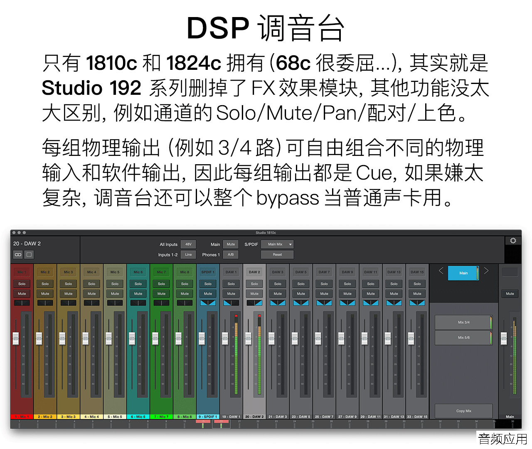Mute the Main master channel strip
The image size is (532, 449).
coord(510,294)
